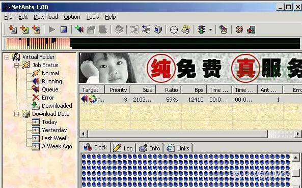Switch to the Info tab

[150, 148]
